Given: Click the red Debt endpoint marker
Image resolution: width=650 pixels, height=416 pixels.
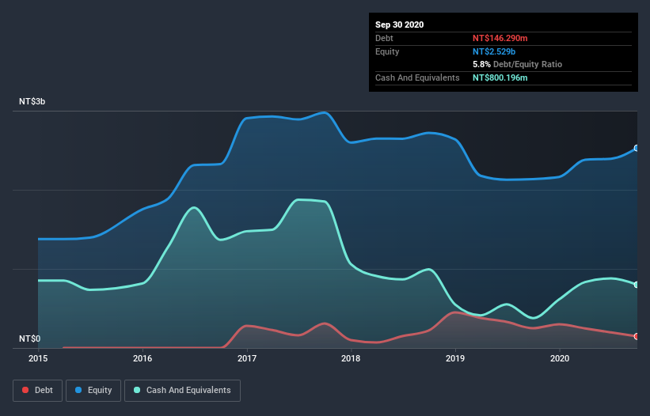Looking at the screenshot, I should pos(637,336).
